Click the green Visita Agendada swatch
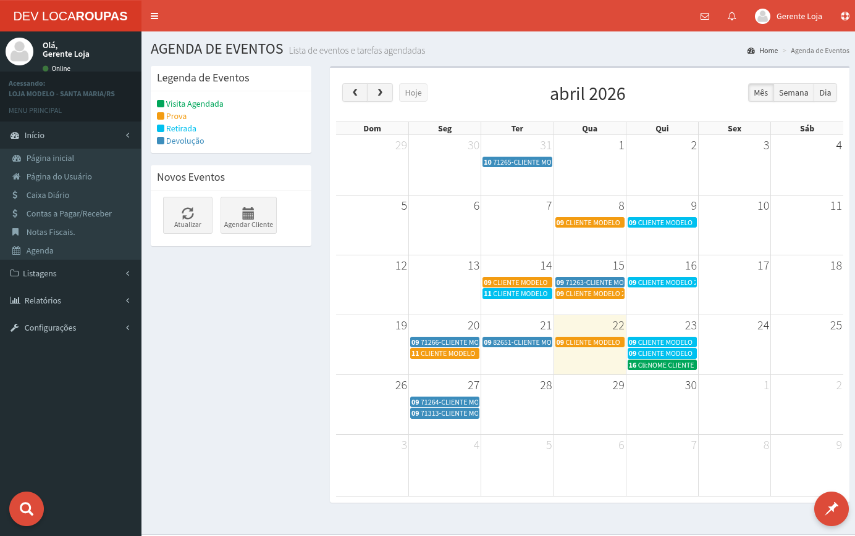This screenshot has height=536, width=855. (x=161, y=104)
